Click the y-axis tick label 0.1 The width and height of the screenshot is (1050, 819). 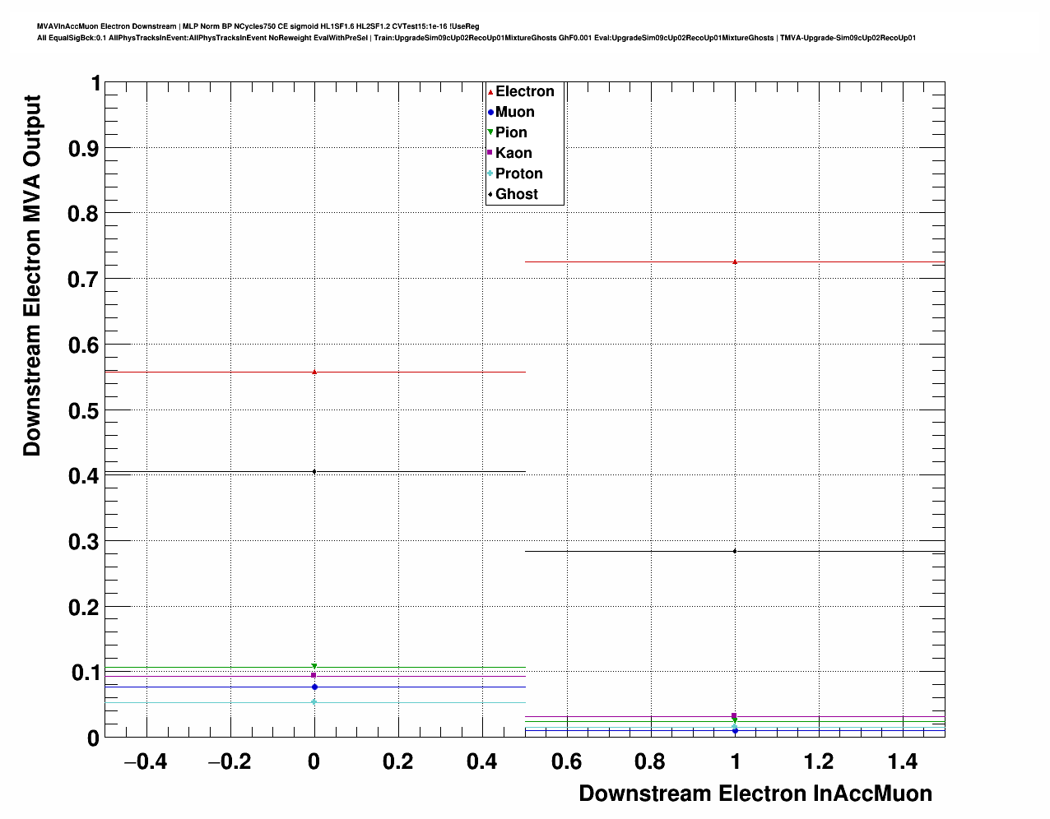pyautogui.click(x=85, y=673)
